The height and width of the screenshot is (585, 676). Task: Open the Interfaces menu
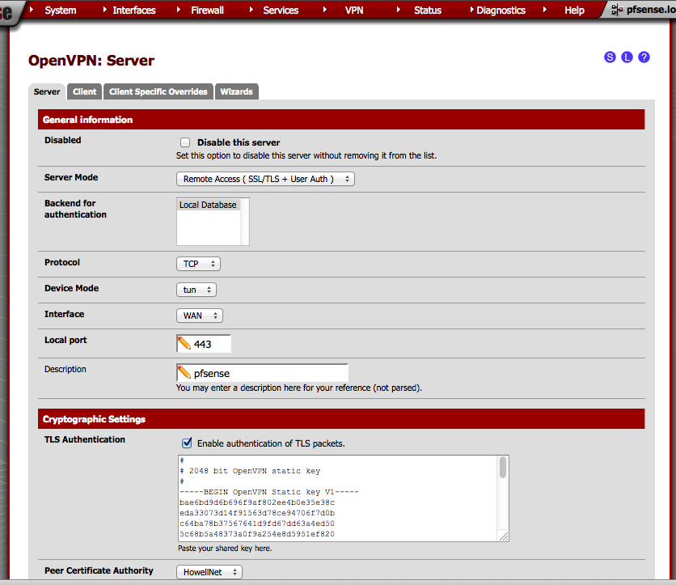pos(134,10)
